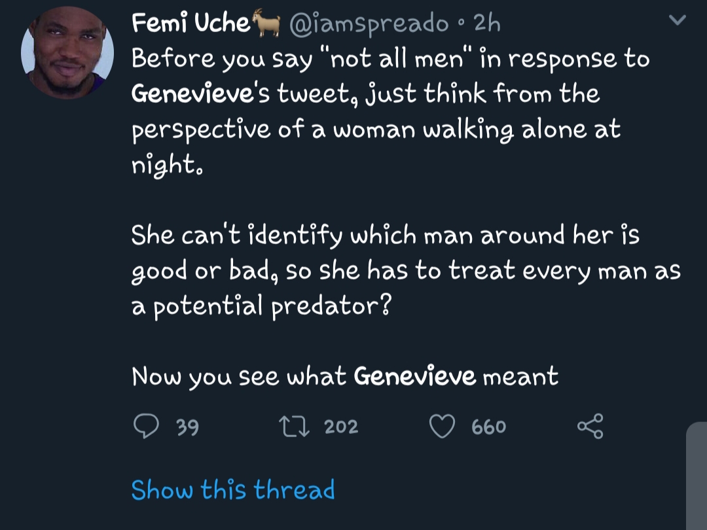Image resolution: width=707 pixels, height=530 pixels.
Task: Click the text "a potential predator?"
Action: [x=261, y=306]
